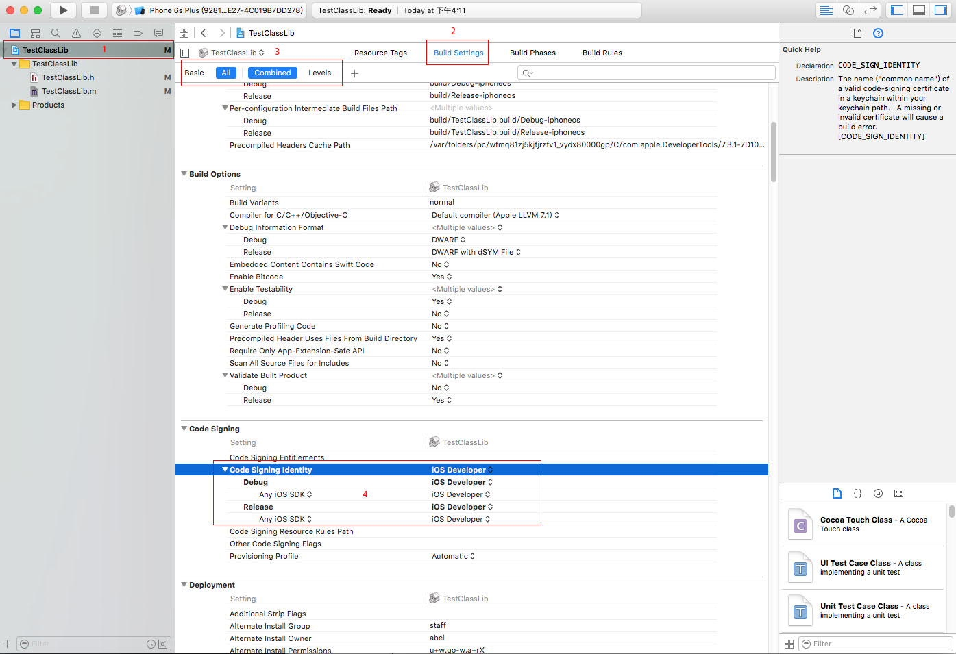
Task: Open the Find navigator
Action: point(56,33)
